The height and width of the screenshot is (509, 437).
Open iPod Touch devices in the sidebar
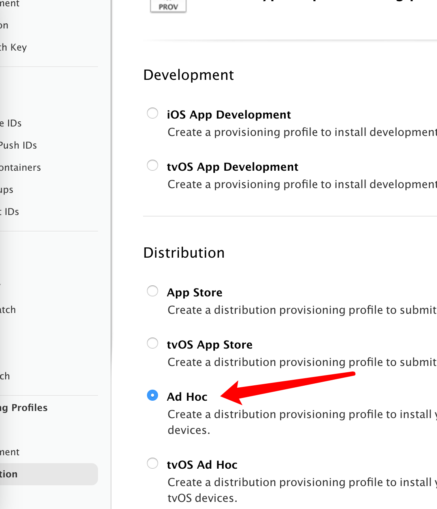pyautogui.click(x=5, y=376)
